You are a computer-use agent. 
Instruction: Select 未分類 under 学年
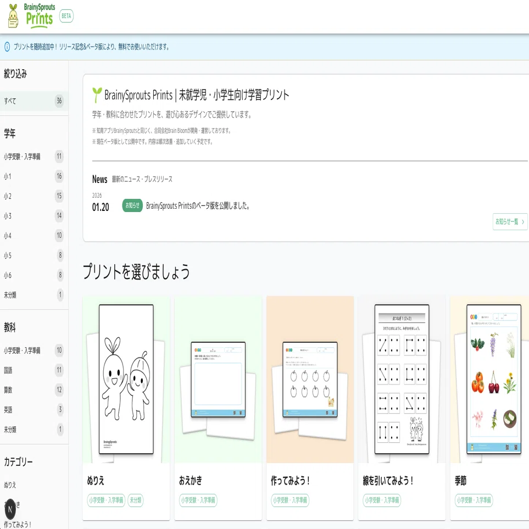34,295
